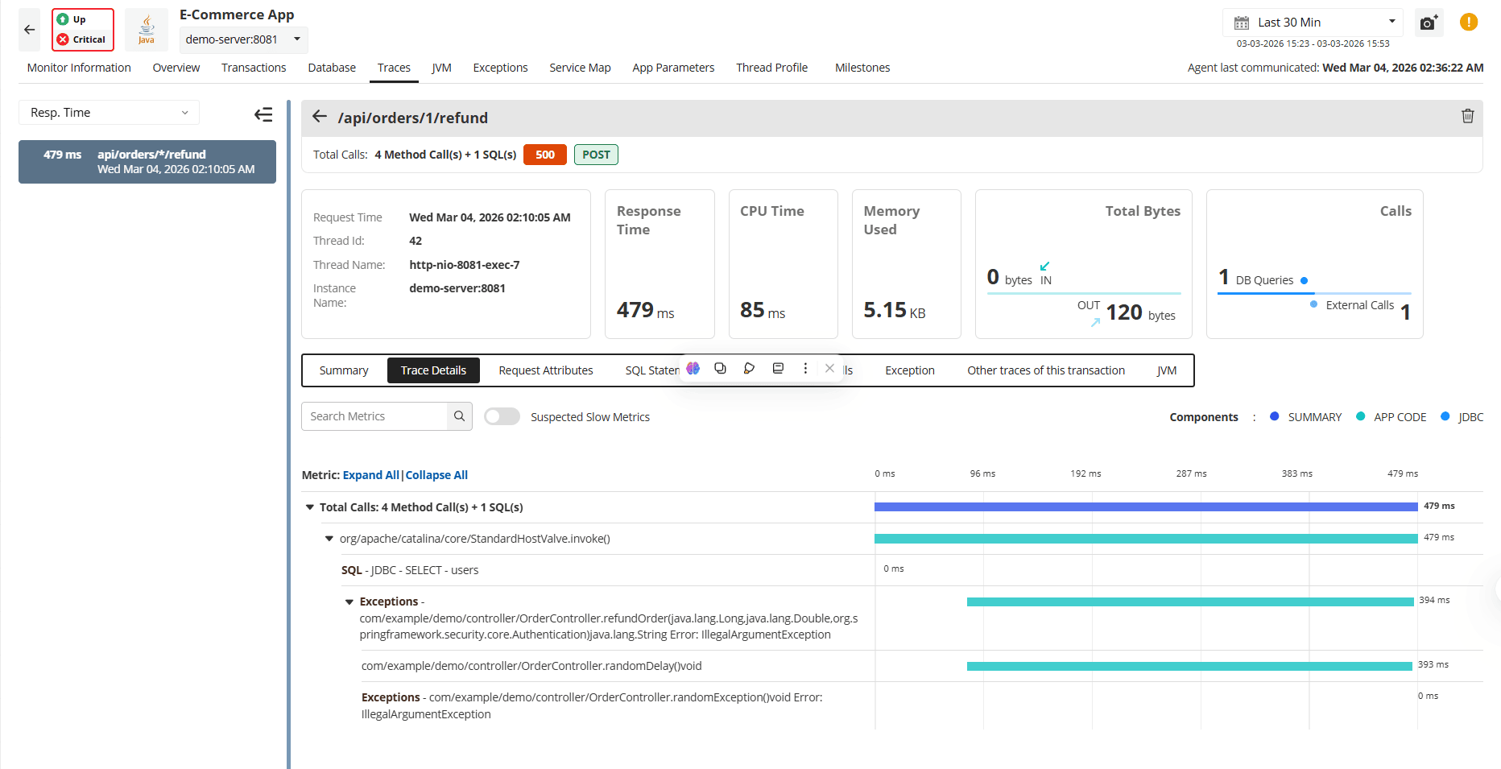Click the 500 status code badge
The width and height of the screenshot is (1501, 769).
545,155
